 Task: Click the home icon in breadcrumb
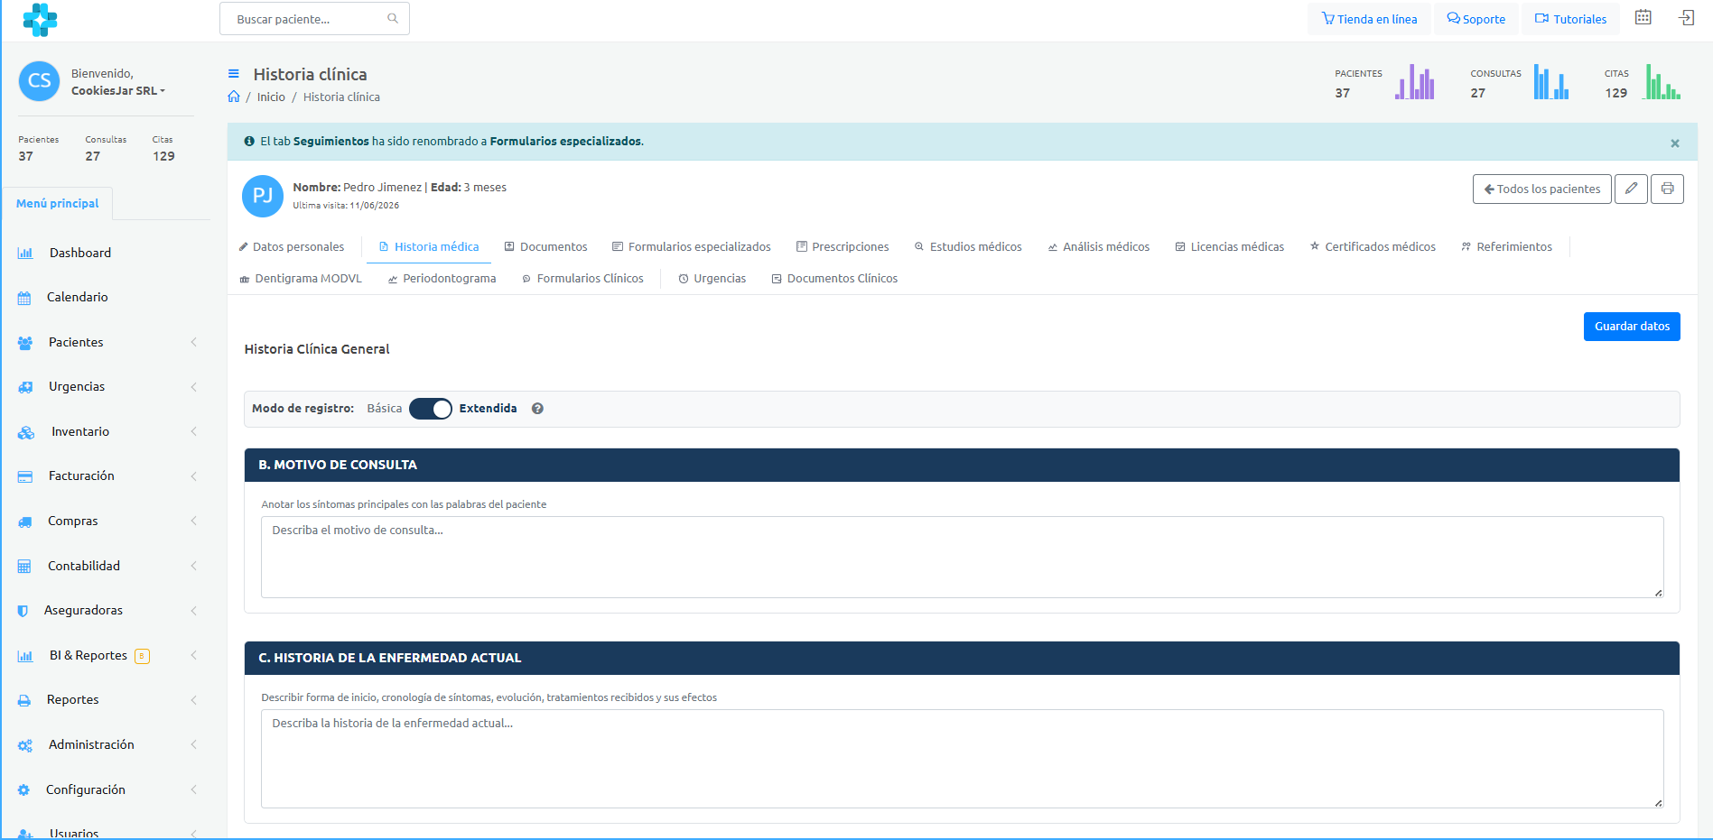click(x=234, y=97)
